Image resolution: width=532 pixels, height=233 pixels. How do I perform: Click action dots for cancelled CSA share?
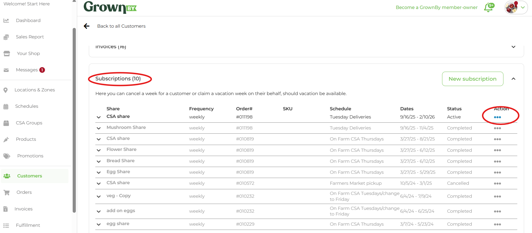click(x=497, y=184)
